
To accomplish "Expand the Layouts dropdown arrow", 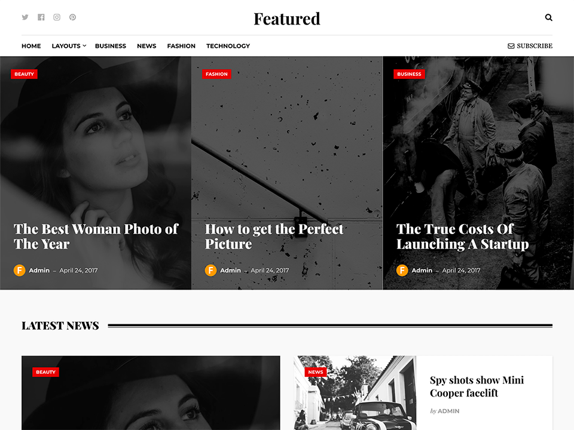I will (x=84, y=46).
